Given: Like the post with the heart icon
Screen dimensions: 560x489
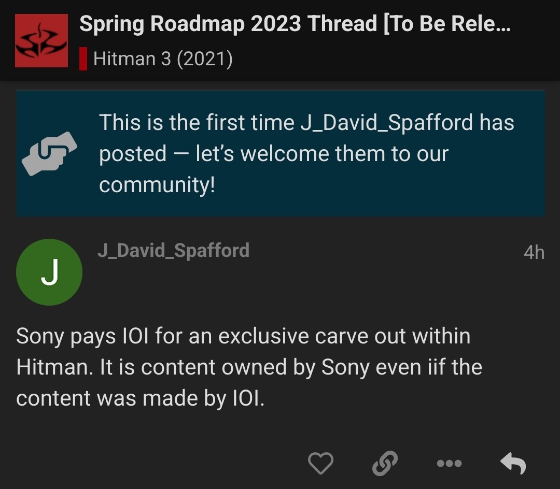Looking at the screenshot, I should tap(320, 463).
